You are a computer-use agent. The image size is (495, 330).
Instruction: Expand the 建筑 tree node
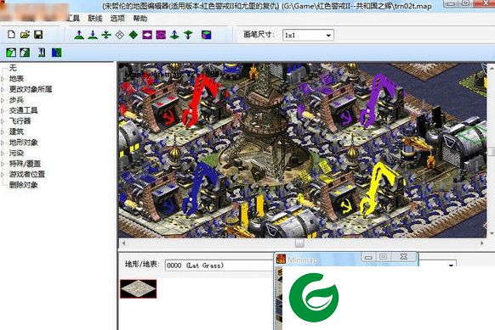tap(3, 131)
